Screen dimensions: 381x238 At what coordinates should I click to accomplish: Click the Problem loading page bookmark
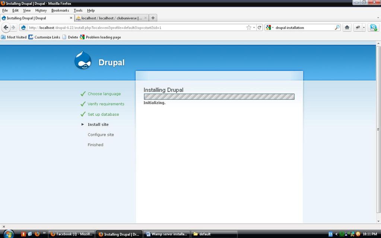click(100, 37)
